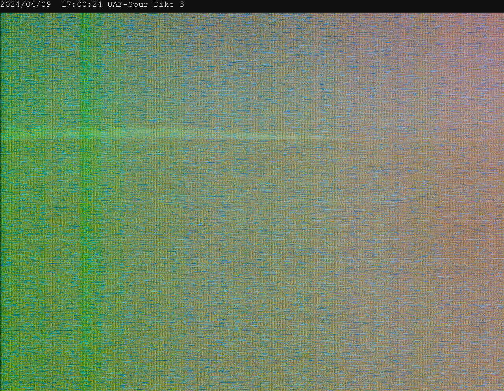Image resolution: width=504 pixels, height=391 pixels.
Task: Click the date text 2024/04/09
Action: point(26,5)
